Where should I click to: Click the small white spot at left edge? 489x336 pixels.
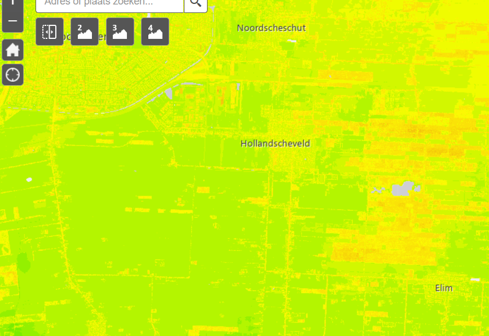tap(29, 179)
